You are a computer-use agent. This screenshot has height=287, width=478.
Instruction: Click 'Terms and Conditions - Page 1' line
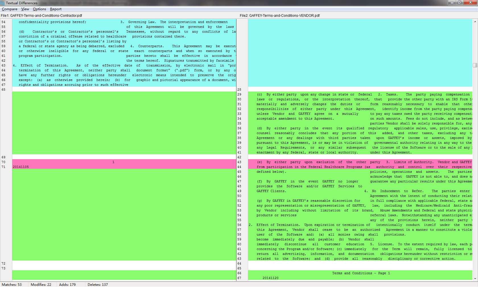point(361,273)
